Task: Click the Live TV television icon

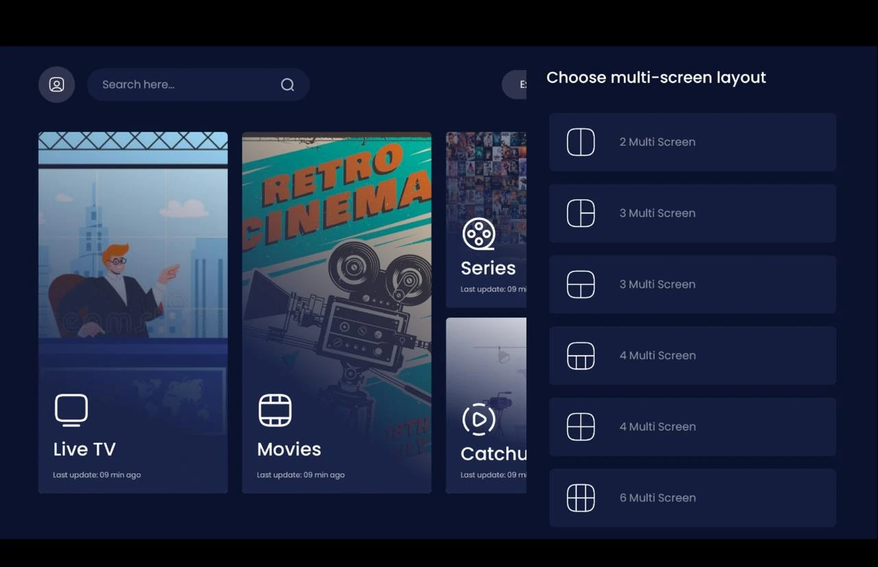Action: tap(71, 410)
